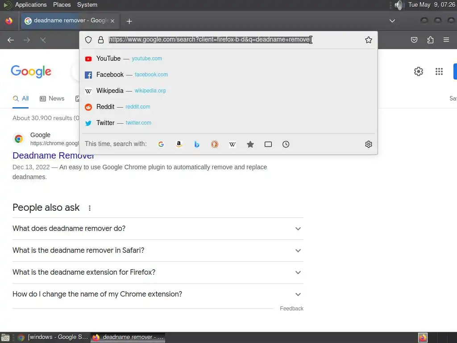
Task: Switch to the News search tab
Action: (x=52, y=99)
